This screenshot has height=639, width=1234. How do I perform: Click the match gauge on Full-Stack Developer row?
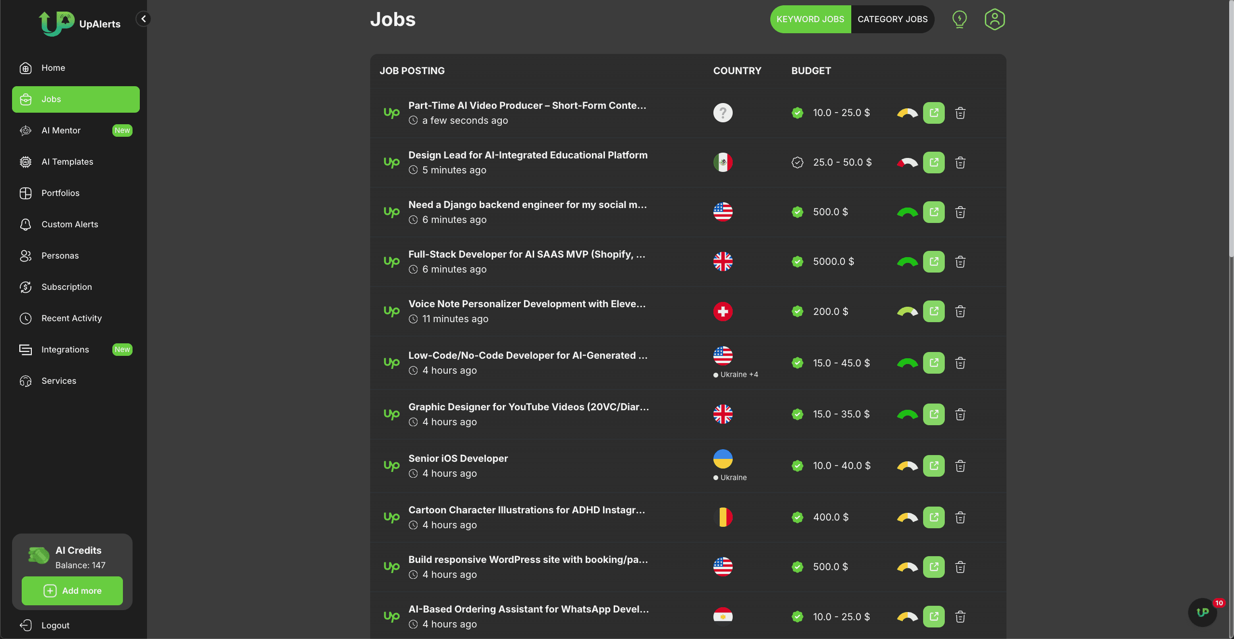[908, 261]
